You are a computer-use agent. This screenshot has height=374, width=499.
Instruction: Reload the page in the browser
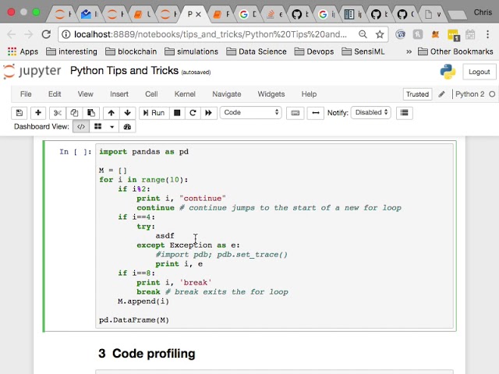46,34
